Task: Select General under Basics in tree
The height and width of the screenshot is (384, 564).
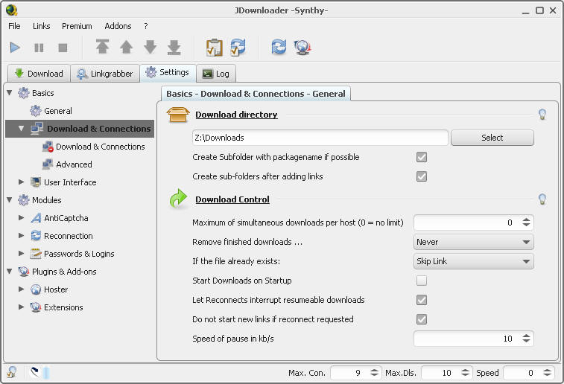Action: 58,111
